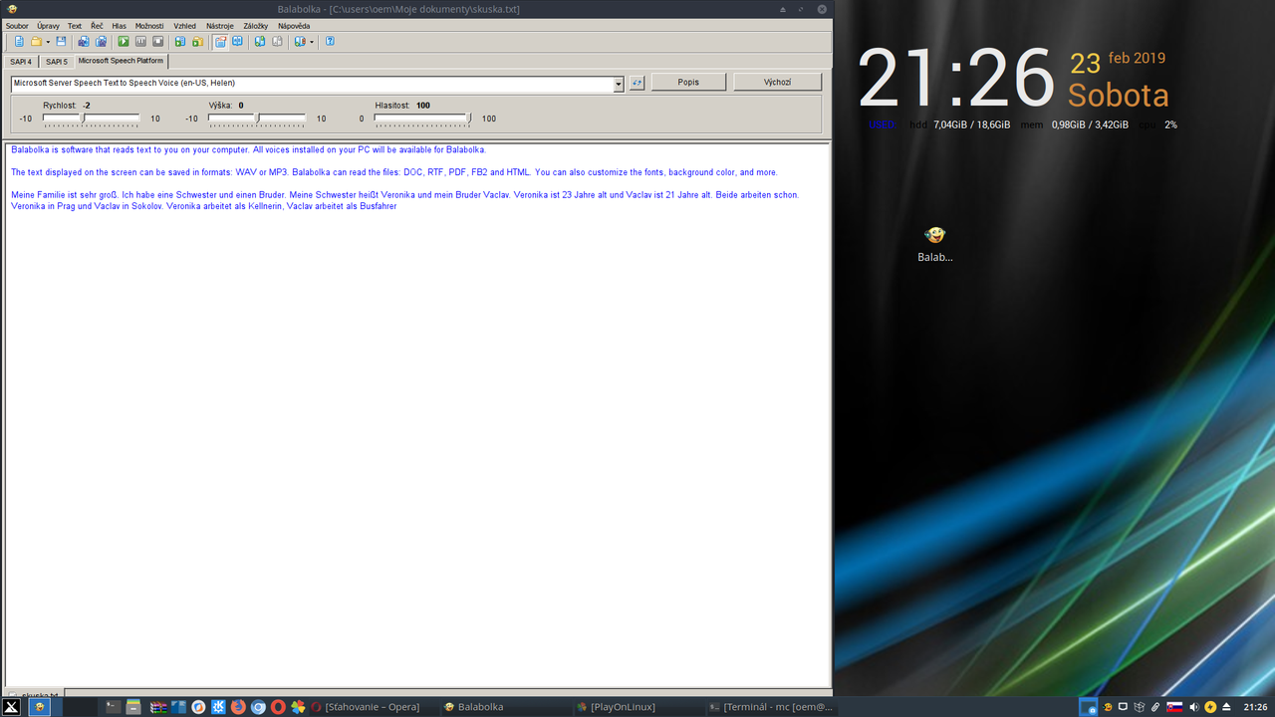Switch to the Terminál - mc window
The image size is (1275, 717).
(x=770, y=707)
